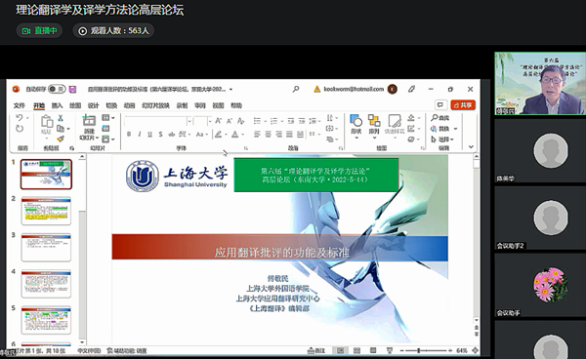The height and width of the screenshot is (359, 586).
Task: Open the font size dropdown
Action: coord(209,121)
